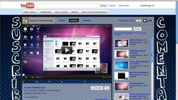Switch to grid view layout icon

pyautogui.click(x=150, y=21)
